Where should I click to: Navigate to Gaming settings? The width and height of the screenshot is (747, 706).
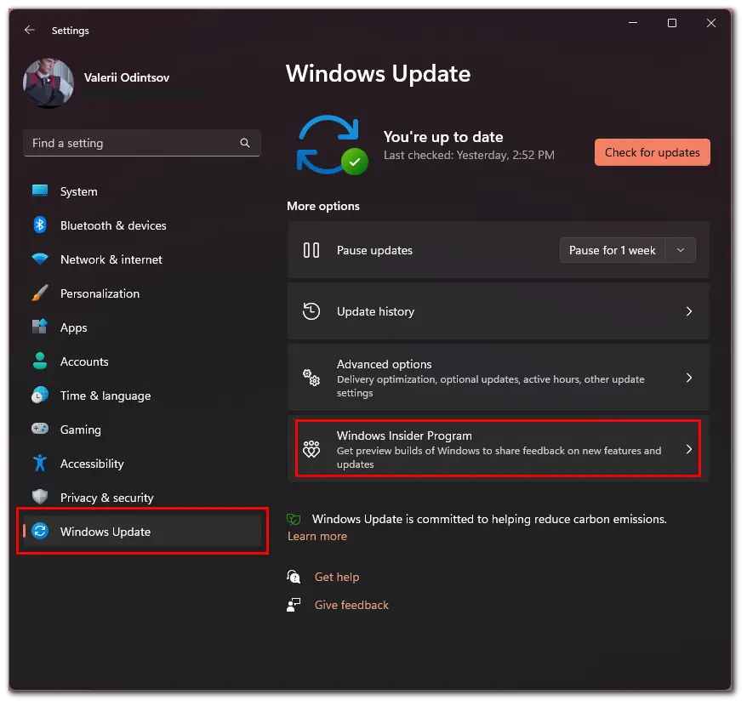[x=142, y=429]
